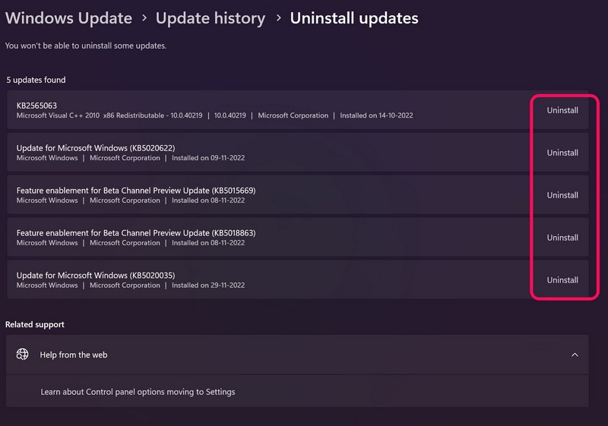Uninstall Feature enablement update KB5015669

click(562, 195)
